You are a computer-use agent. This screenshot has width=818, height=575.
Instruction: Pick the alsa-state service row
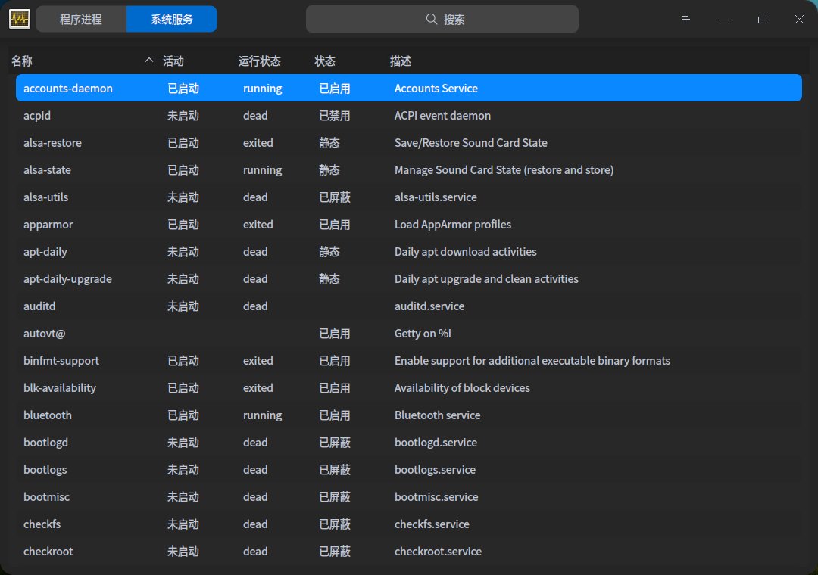[47, 170]
